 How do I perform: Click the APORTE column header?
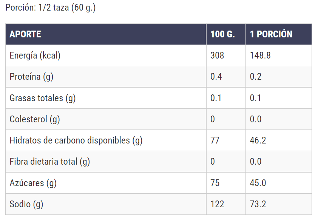click(x=25, y=34)
